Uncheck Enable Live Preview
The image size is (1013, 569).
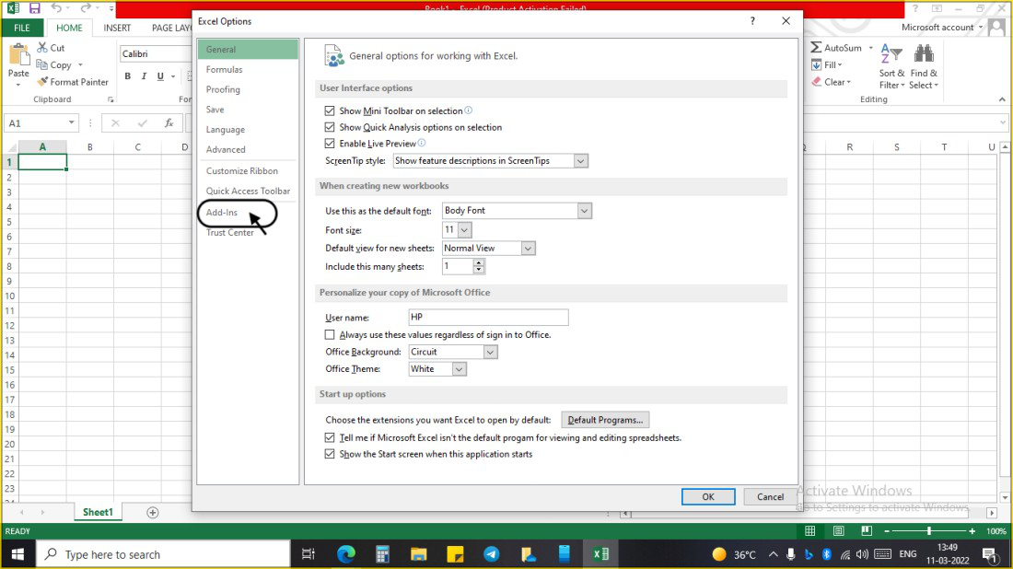click(330, 144)
